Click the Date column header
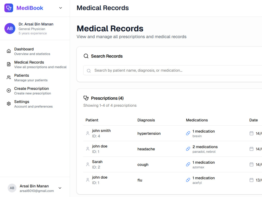Image resolution: width=262 pixels, height=197 pixels. (253, 120)
